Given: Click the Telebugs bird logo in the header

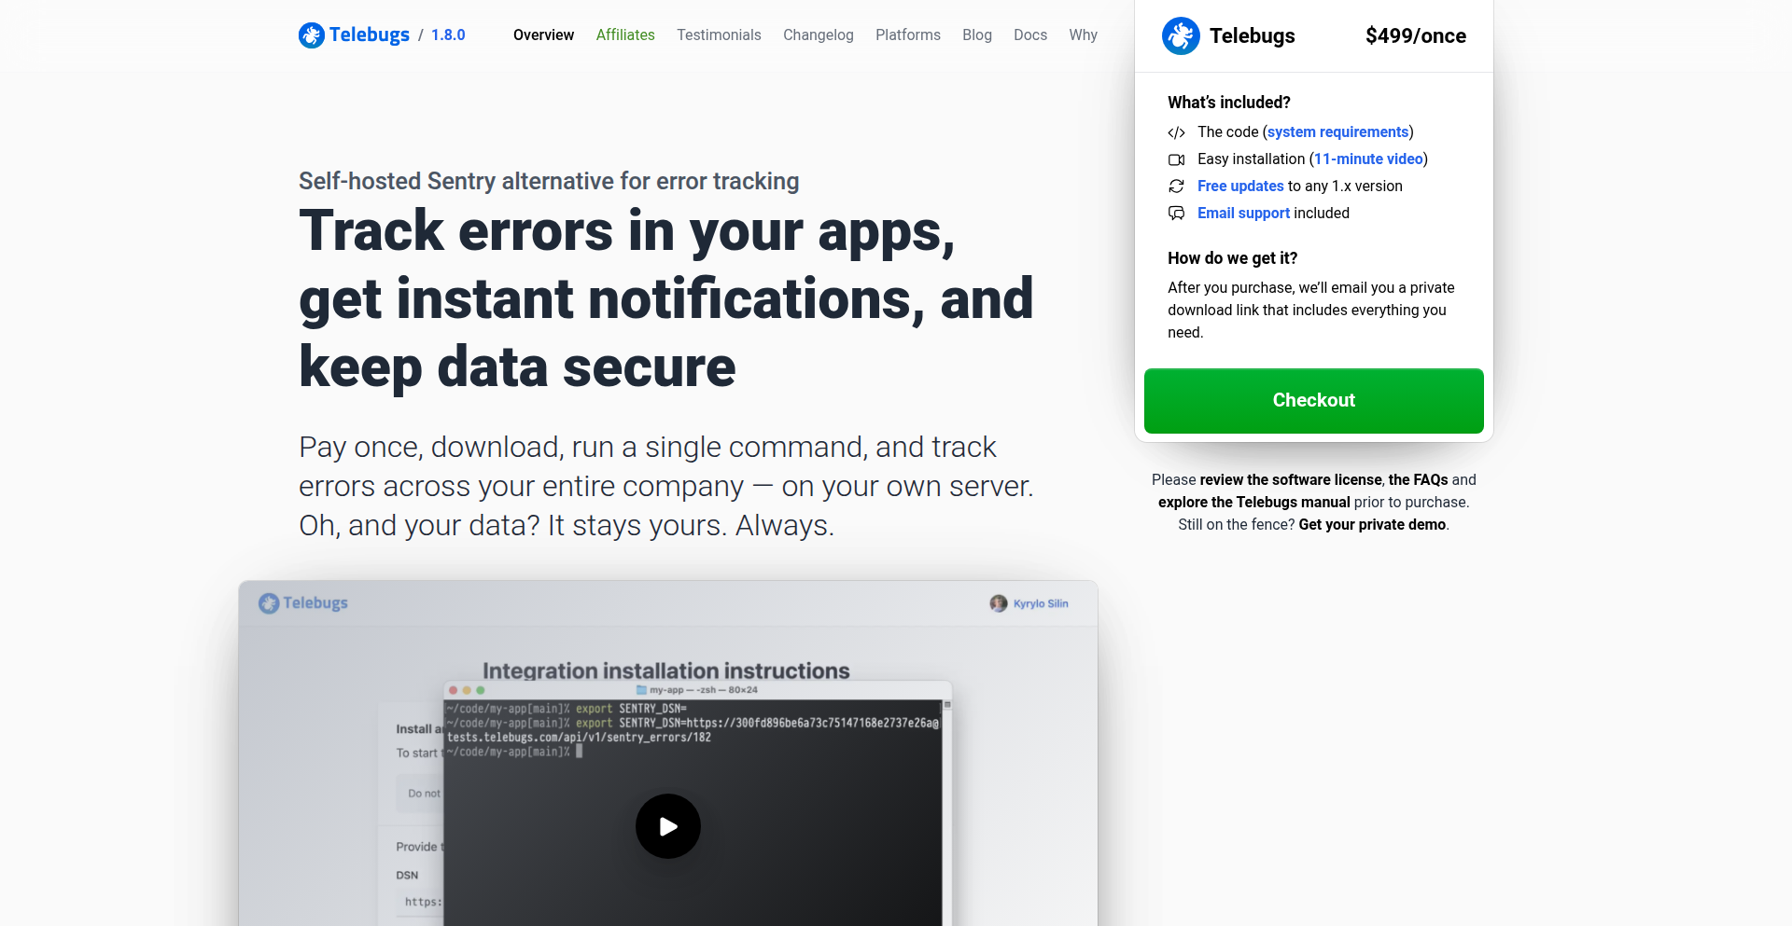Looking at the screenshot, I should pos(312,35).
